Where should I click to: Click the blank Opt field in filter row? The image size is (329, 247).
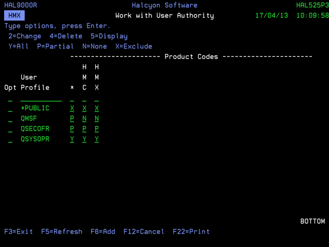10,98
